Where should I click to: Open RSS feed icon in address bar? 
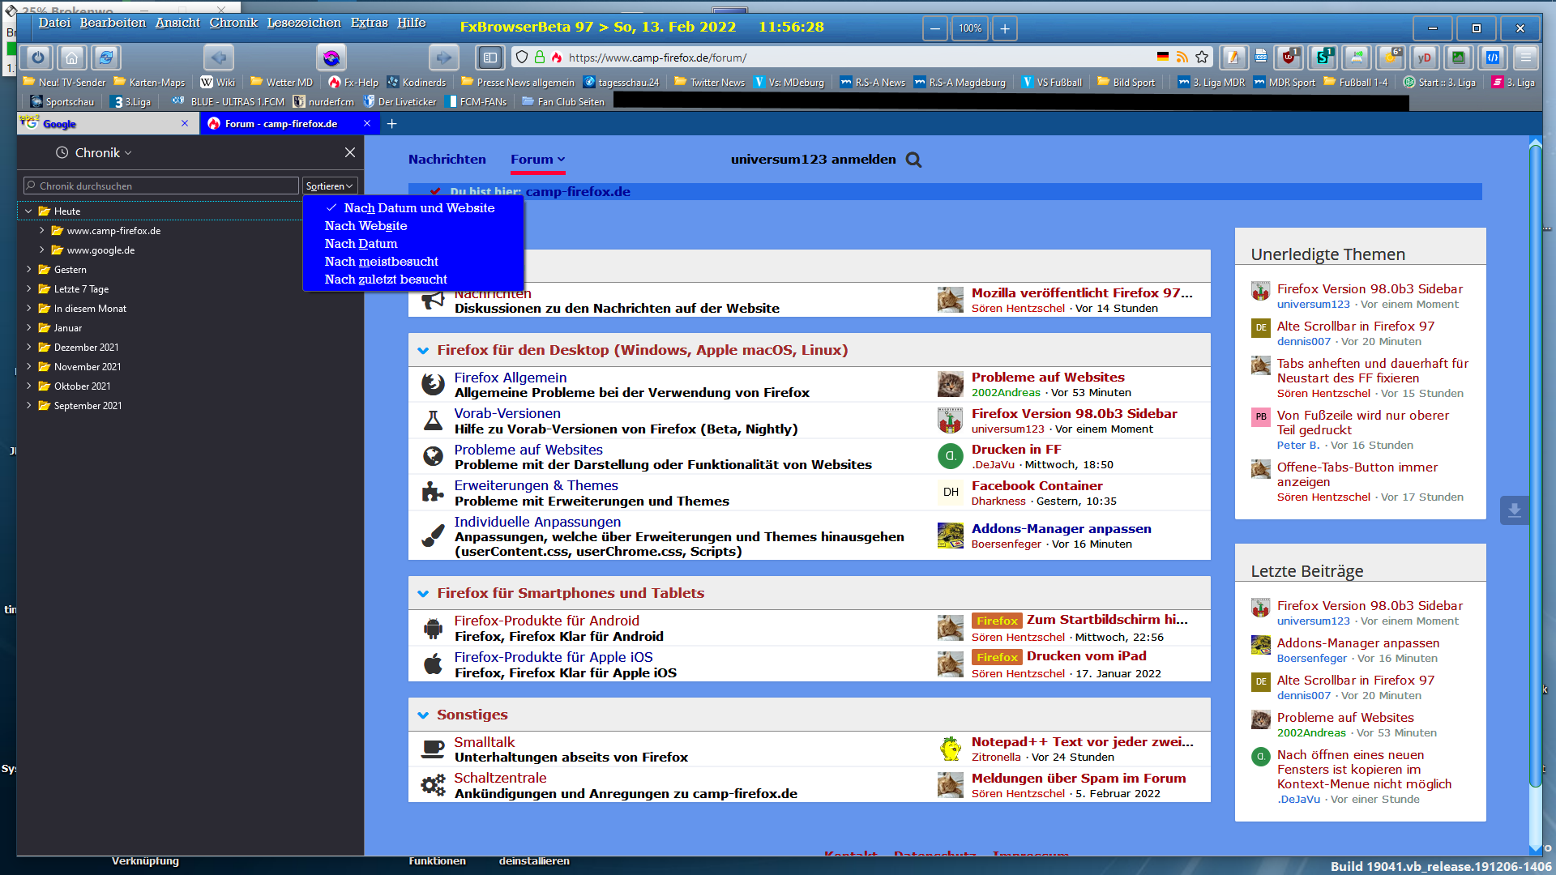tap(1182, 58)
